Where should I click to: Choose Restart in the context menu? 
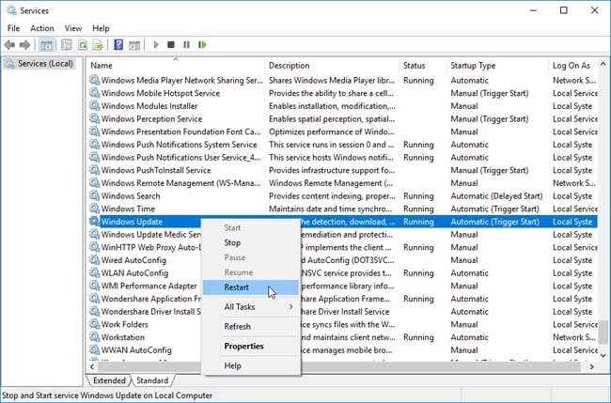tap(251, 287)
